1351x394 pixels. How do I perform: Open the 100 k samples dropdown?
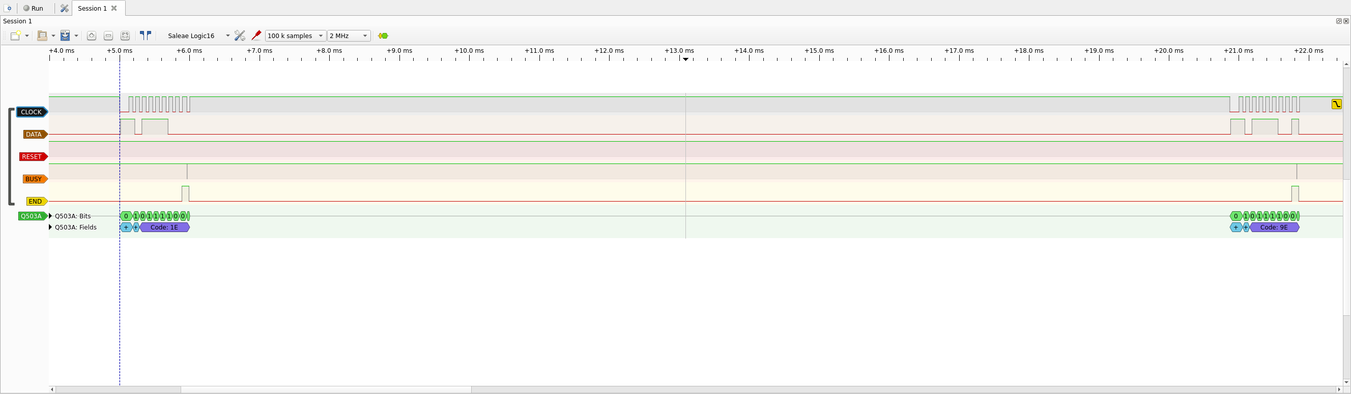coord(295,36)
